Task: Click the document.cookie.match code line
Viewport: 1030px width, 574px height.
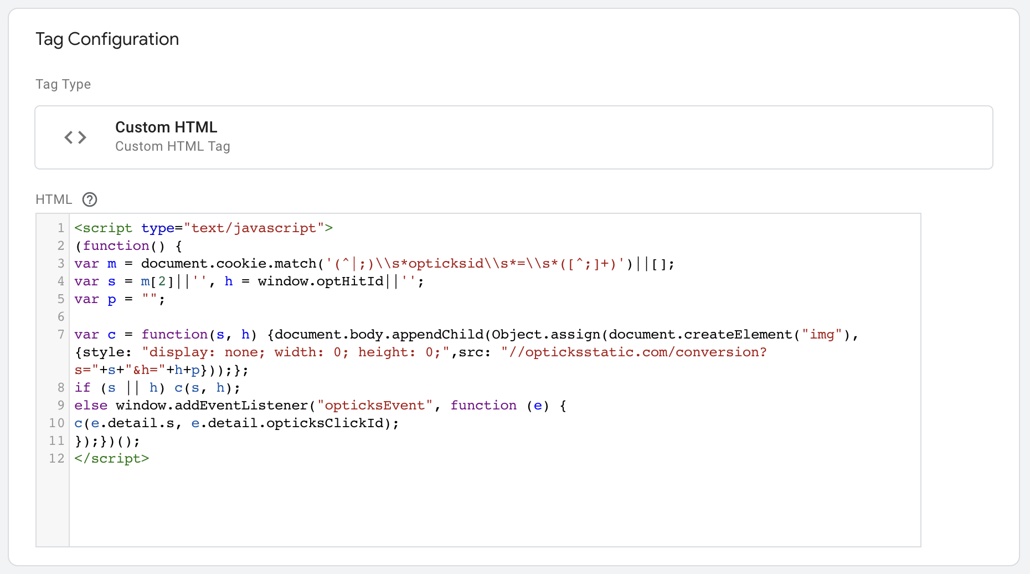Action: tap(374, 263)
